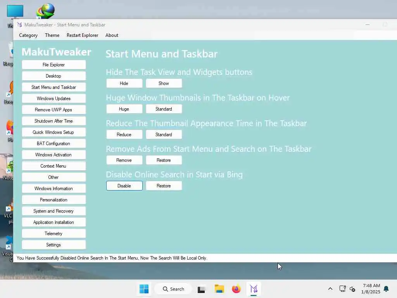Open the About menu
397x298 pixels.
click(112, 35)
